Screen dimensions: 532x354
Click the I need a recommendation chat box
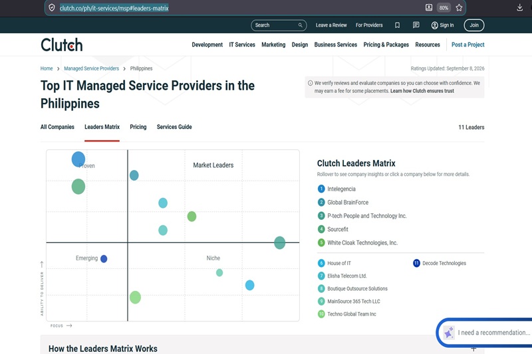click(485, 333)
